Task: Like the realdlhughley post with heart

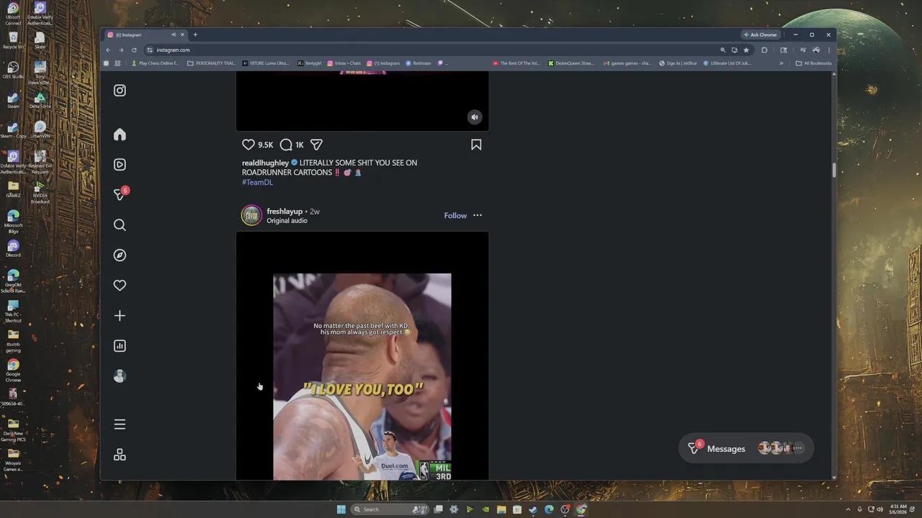Action: click(249, 145)
